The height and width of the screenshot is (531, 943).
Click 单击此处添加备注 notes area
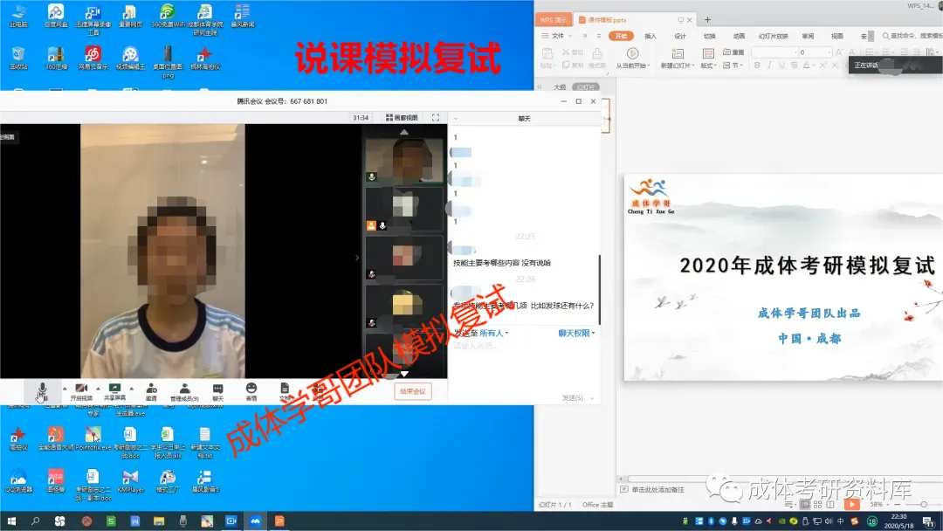[657, 490]
